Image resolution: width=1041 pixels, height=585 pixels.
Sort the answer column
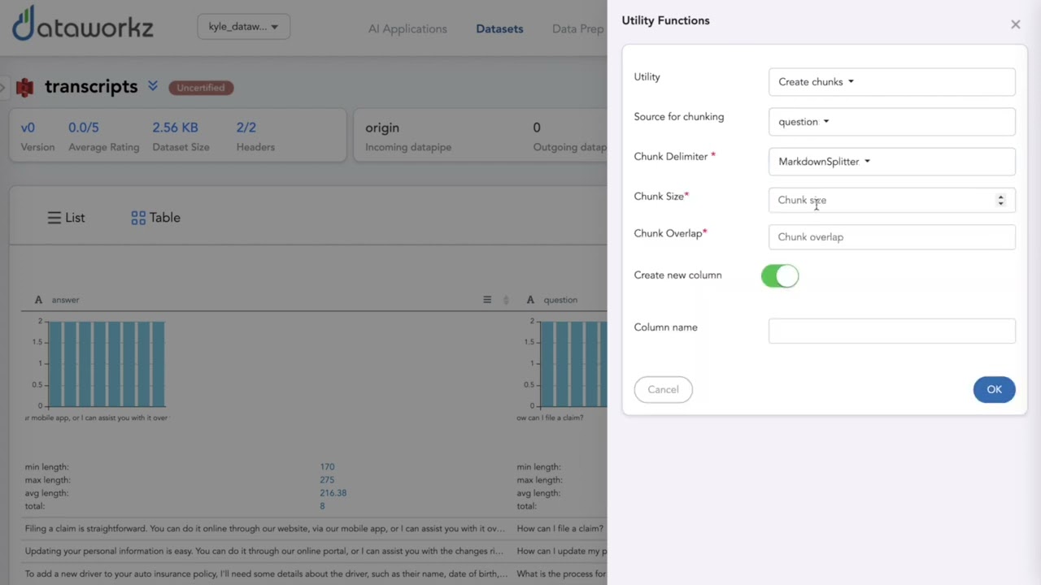coord(506,300)
